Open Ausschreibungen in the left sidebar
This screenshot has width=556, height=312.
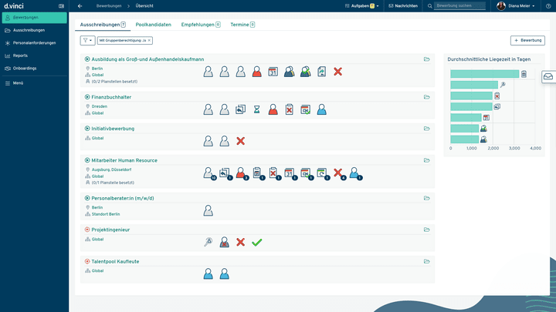(29, 29)
